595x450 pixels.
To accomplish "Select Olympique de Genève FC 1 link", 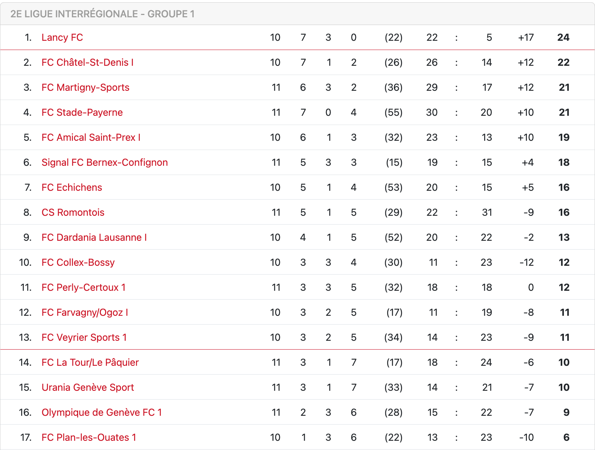I will pyautogui.click(x=102, y=412).
